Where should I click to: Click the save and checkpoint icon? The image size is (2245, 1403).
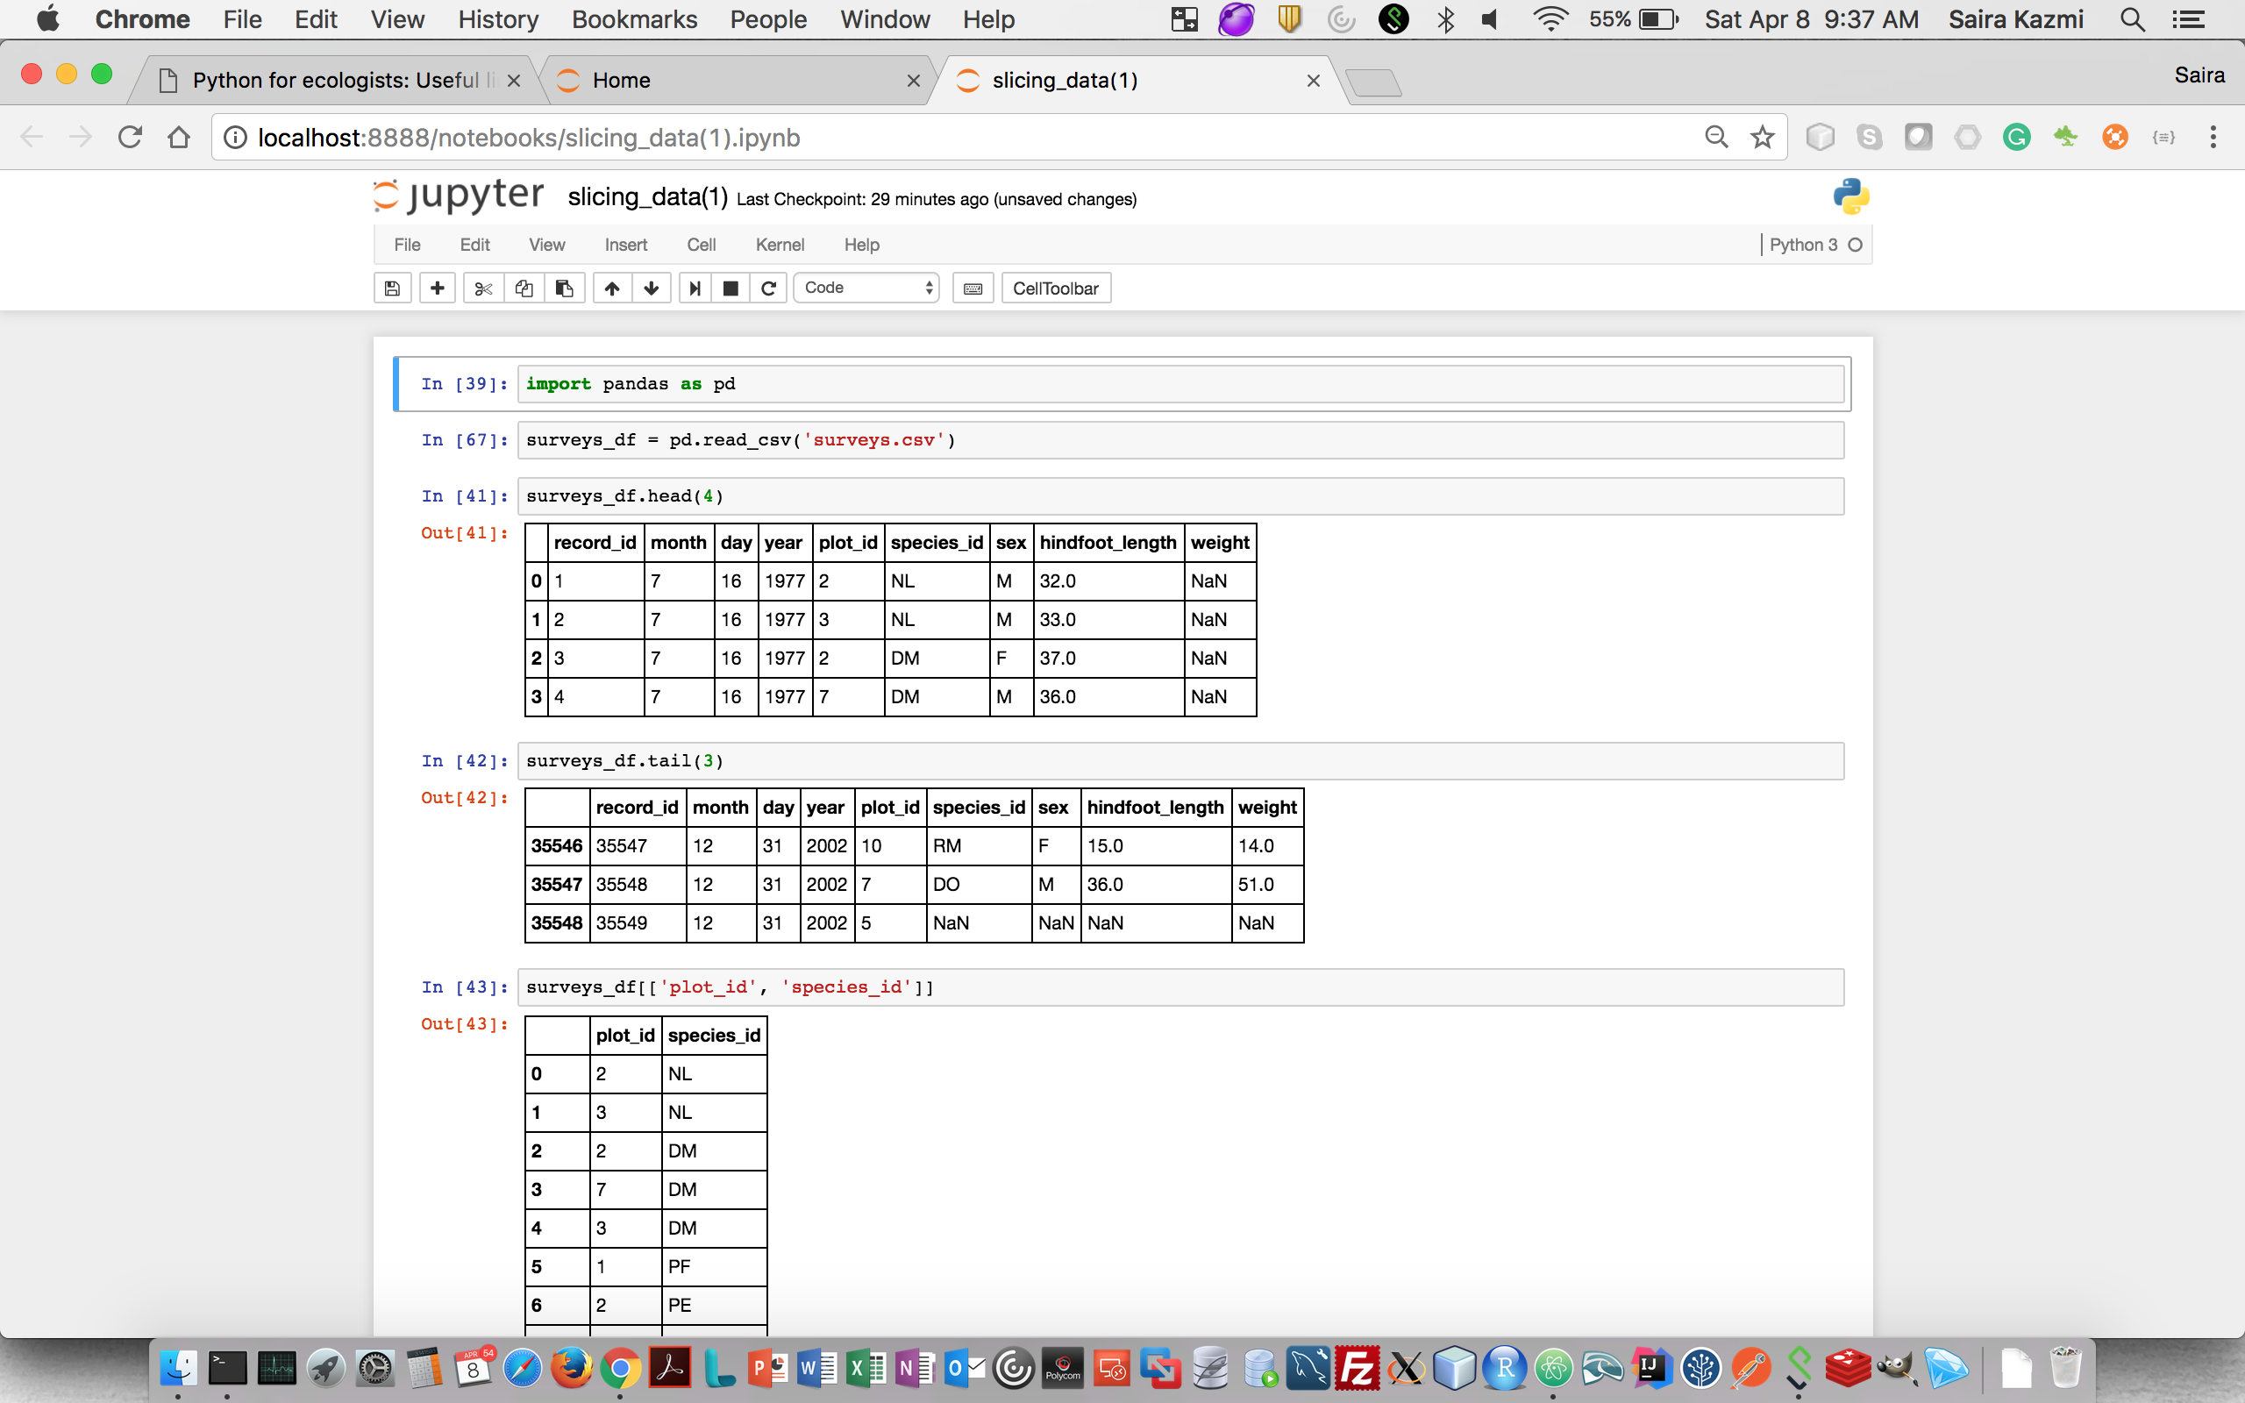[x=392, y=288]
